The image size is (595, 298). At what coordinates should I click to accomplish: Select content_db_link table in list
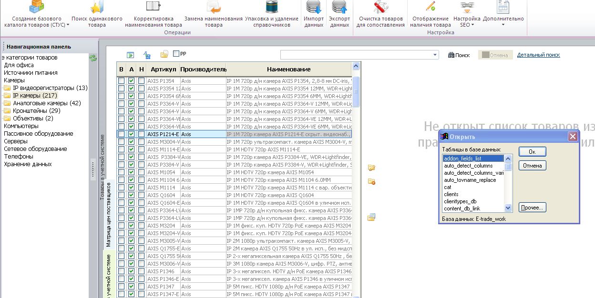[x=472, y=209]
